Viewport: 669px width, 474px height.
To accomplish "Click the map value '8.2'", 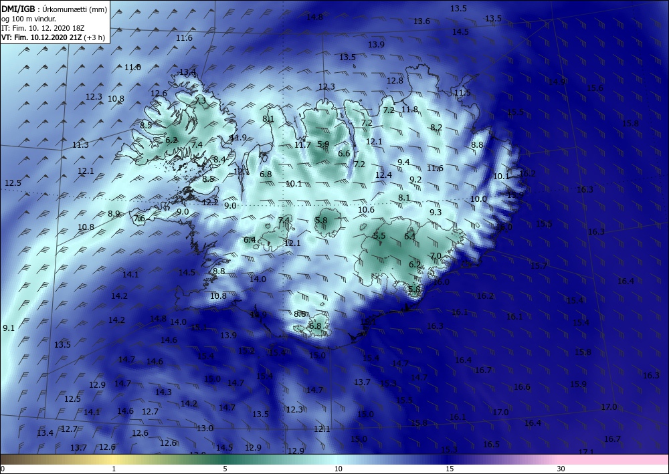I will click(436, 128).
